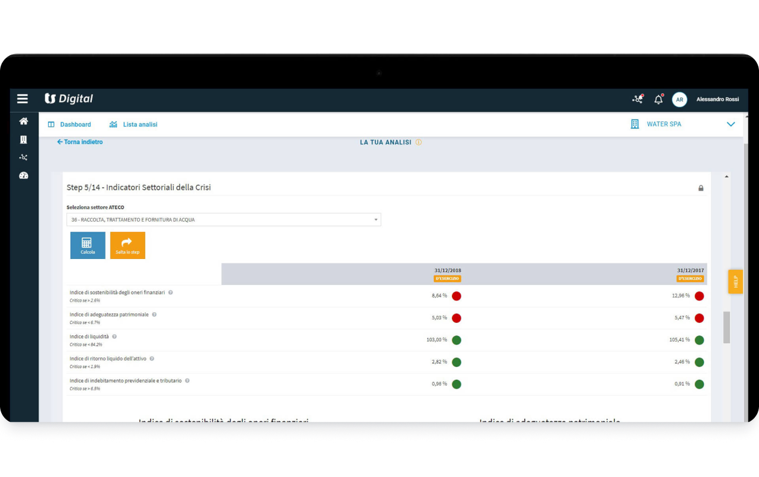Click the AR user avatar
This screenshot has height=477, width=759.
point(680,100)
